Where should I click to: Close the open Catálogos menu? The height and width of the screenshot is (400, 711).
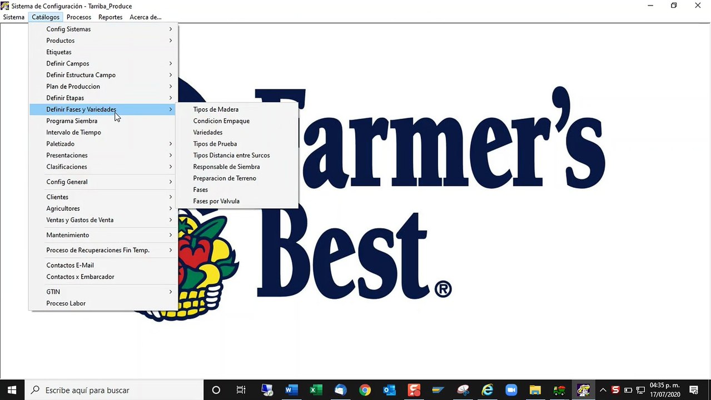click(x=46, y=17)
